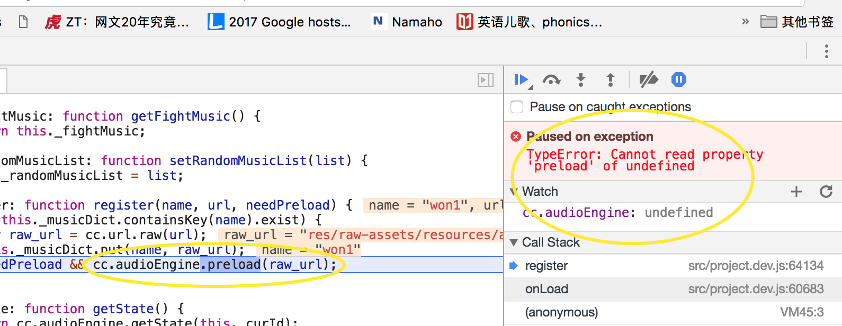The height and width of the screenshot is (326, 842).
Task: Refresh watch expressions
Action: click(x=826, y=192)
